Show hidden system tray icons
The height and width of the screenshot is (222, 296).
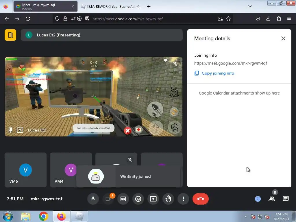tap(246, 217)
